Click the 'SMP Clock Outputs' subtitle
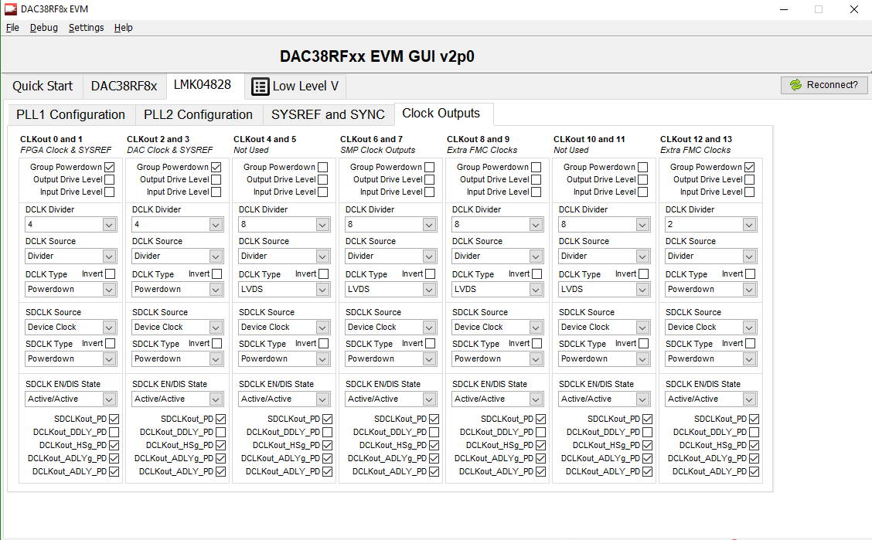This screenshot has width=872, height=540. pyautogui.click(x=377, y=150)
